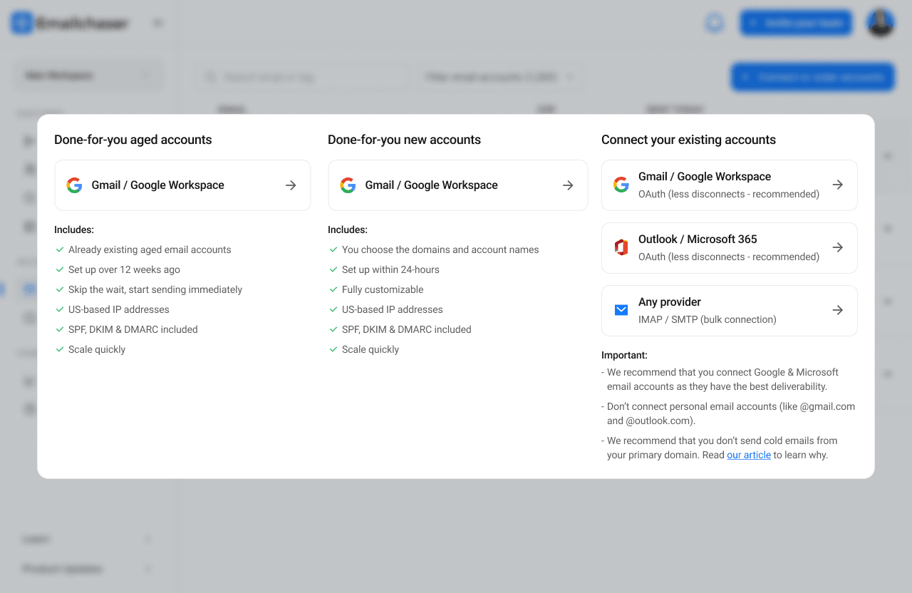Choose Gmail OAuth under existing accounts

coord(729,185)
